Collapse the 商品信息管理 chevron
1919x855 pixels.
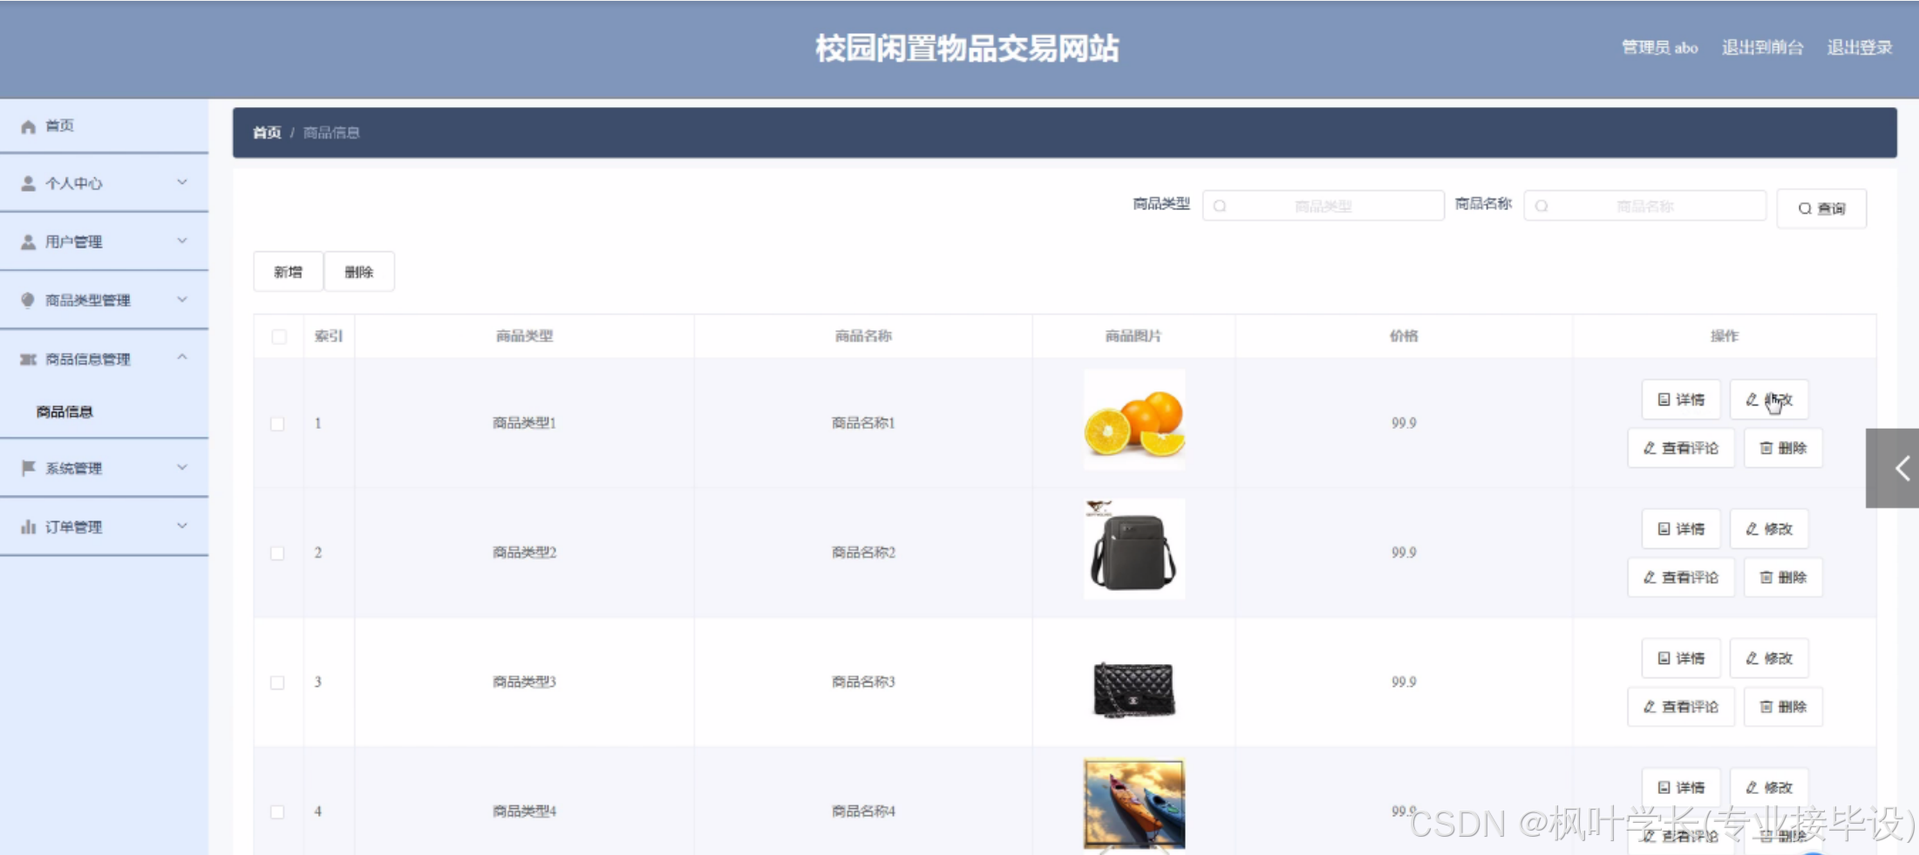click(x=182, y=357)
